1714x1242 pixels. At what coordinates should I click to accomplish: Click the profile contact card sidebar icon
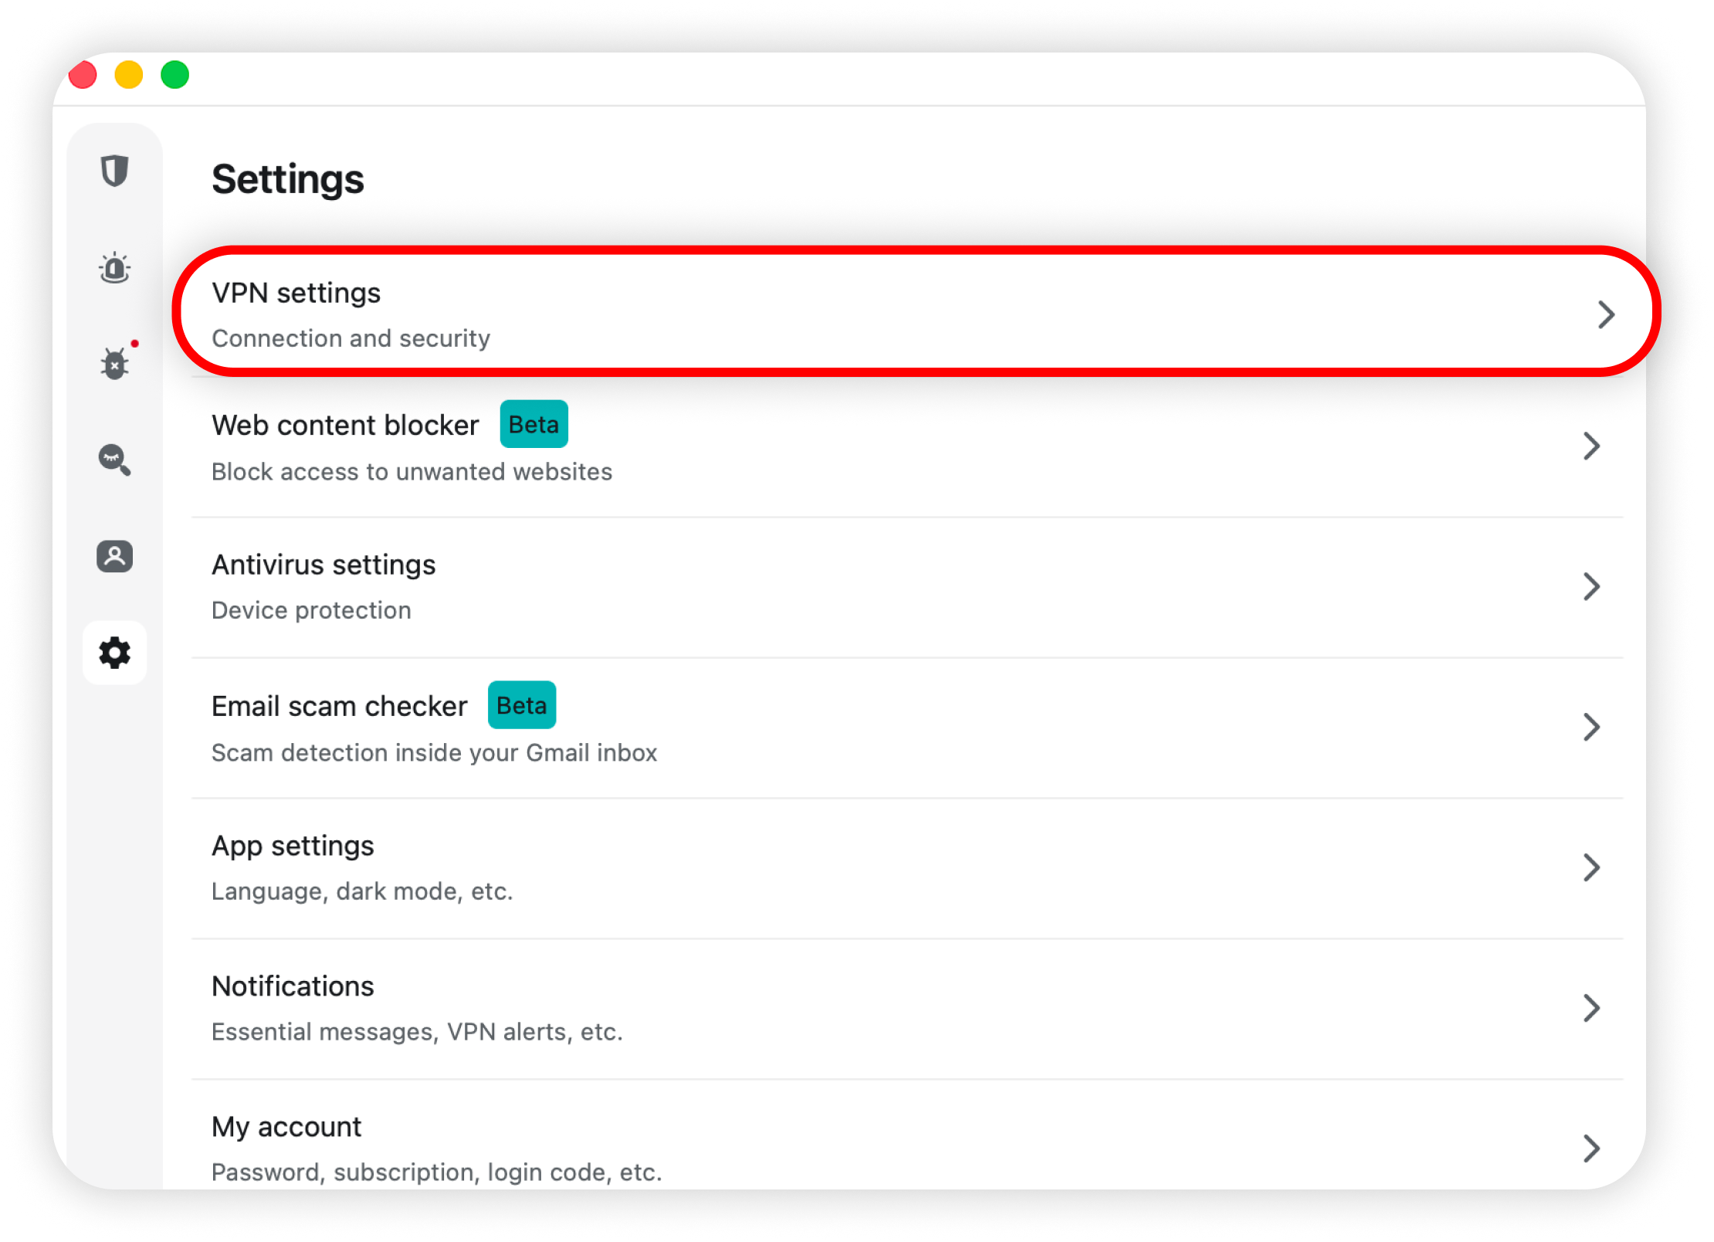(x=114, y=556)
